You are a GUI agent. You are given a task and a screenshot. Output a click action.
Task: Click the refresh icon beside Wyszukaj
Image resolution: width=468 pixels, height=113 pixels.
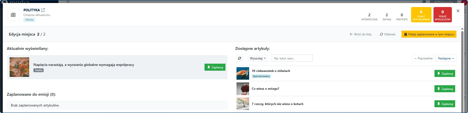(240, 58)
